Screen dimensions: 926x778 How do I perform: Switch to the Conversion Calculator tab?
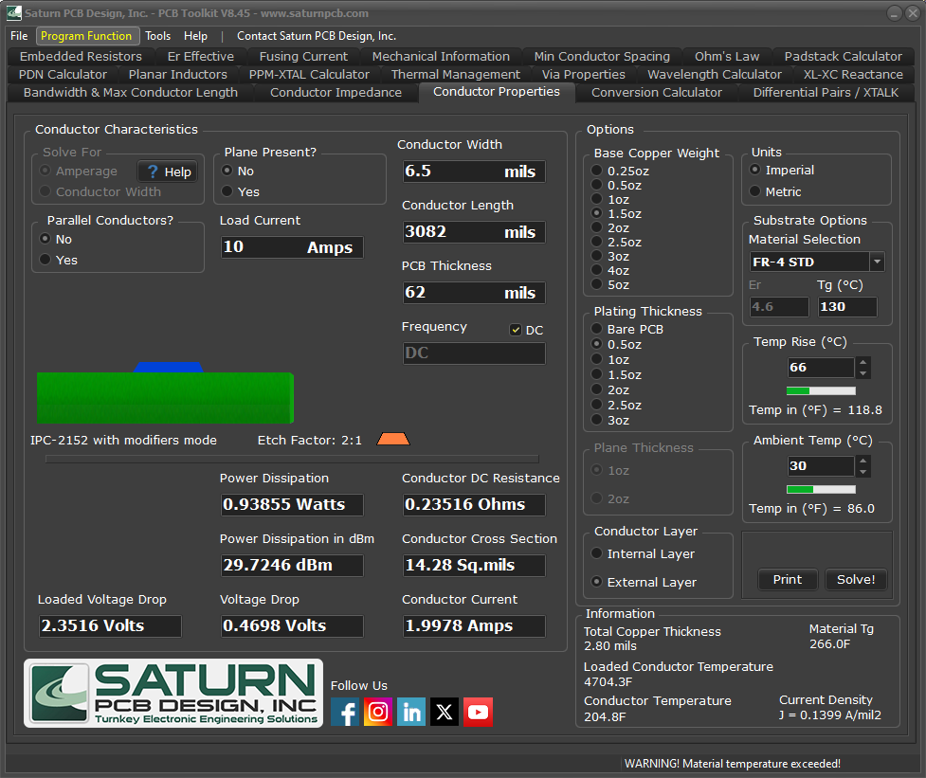point(657,93)
